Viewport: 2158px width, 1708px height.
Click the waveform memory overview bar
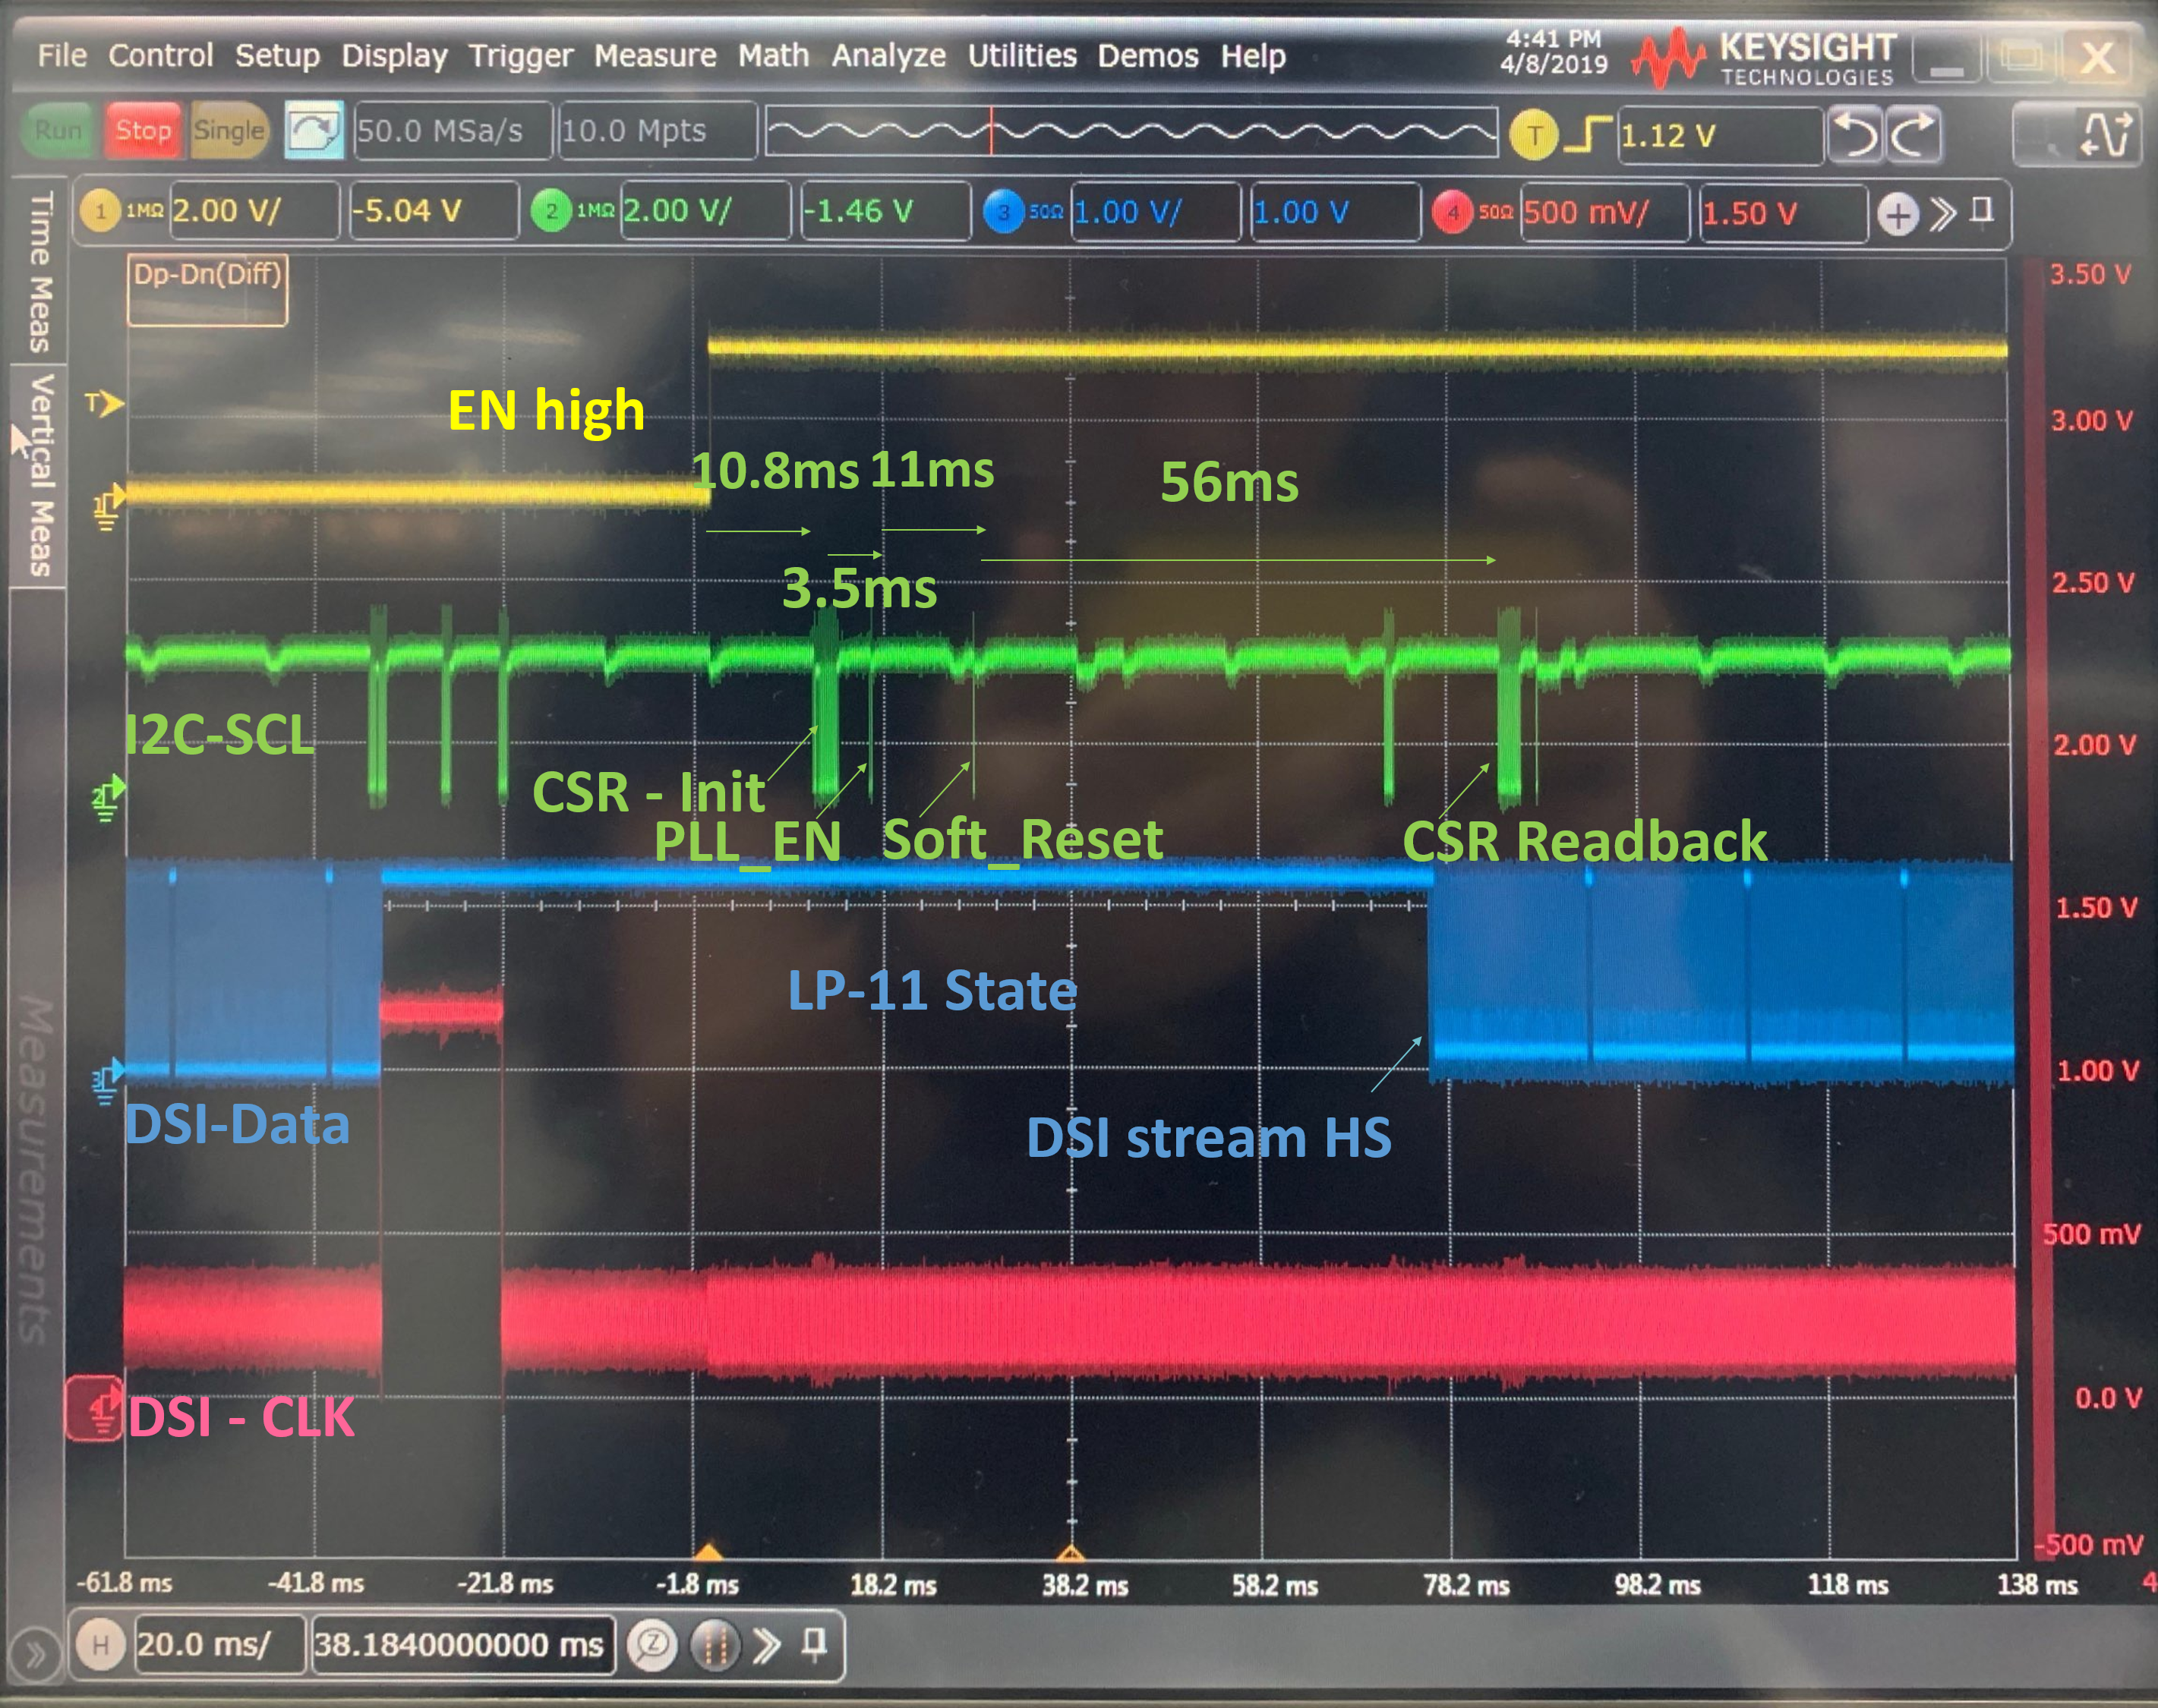point(1131,132)
